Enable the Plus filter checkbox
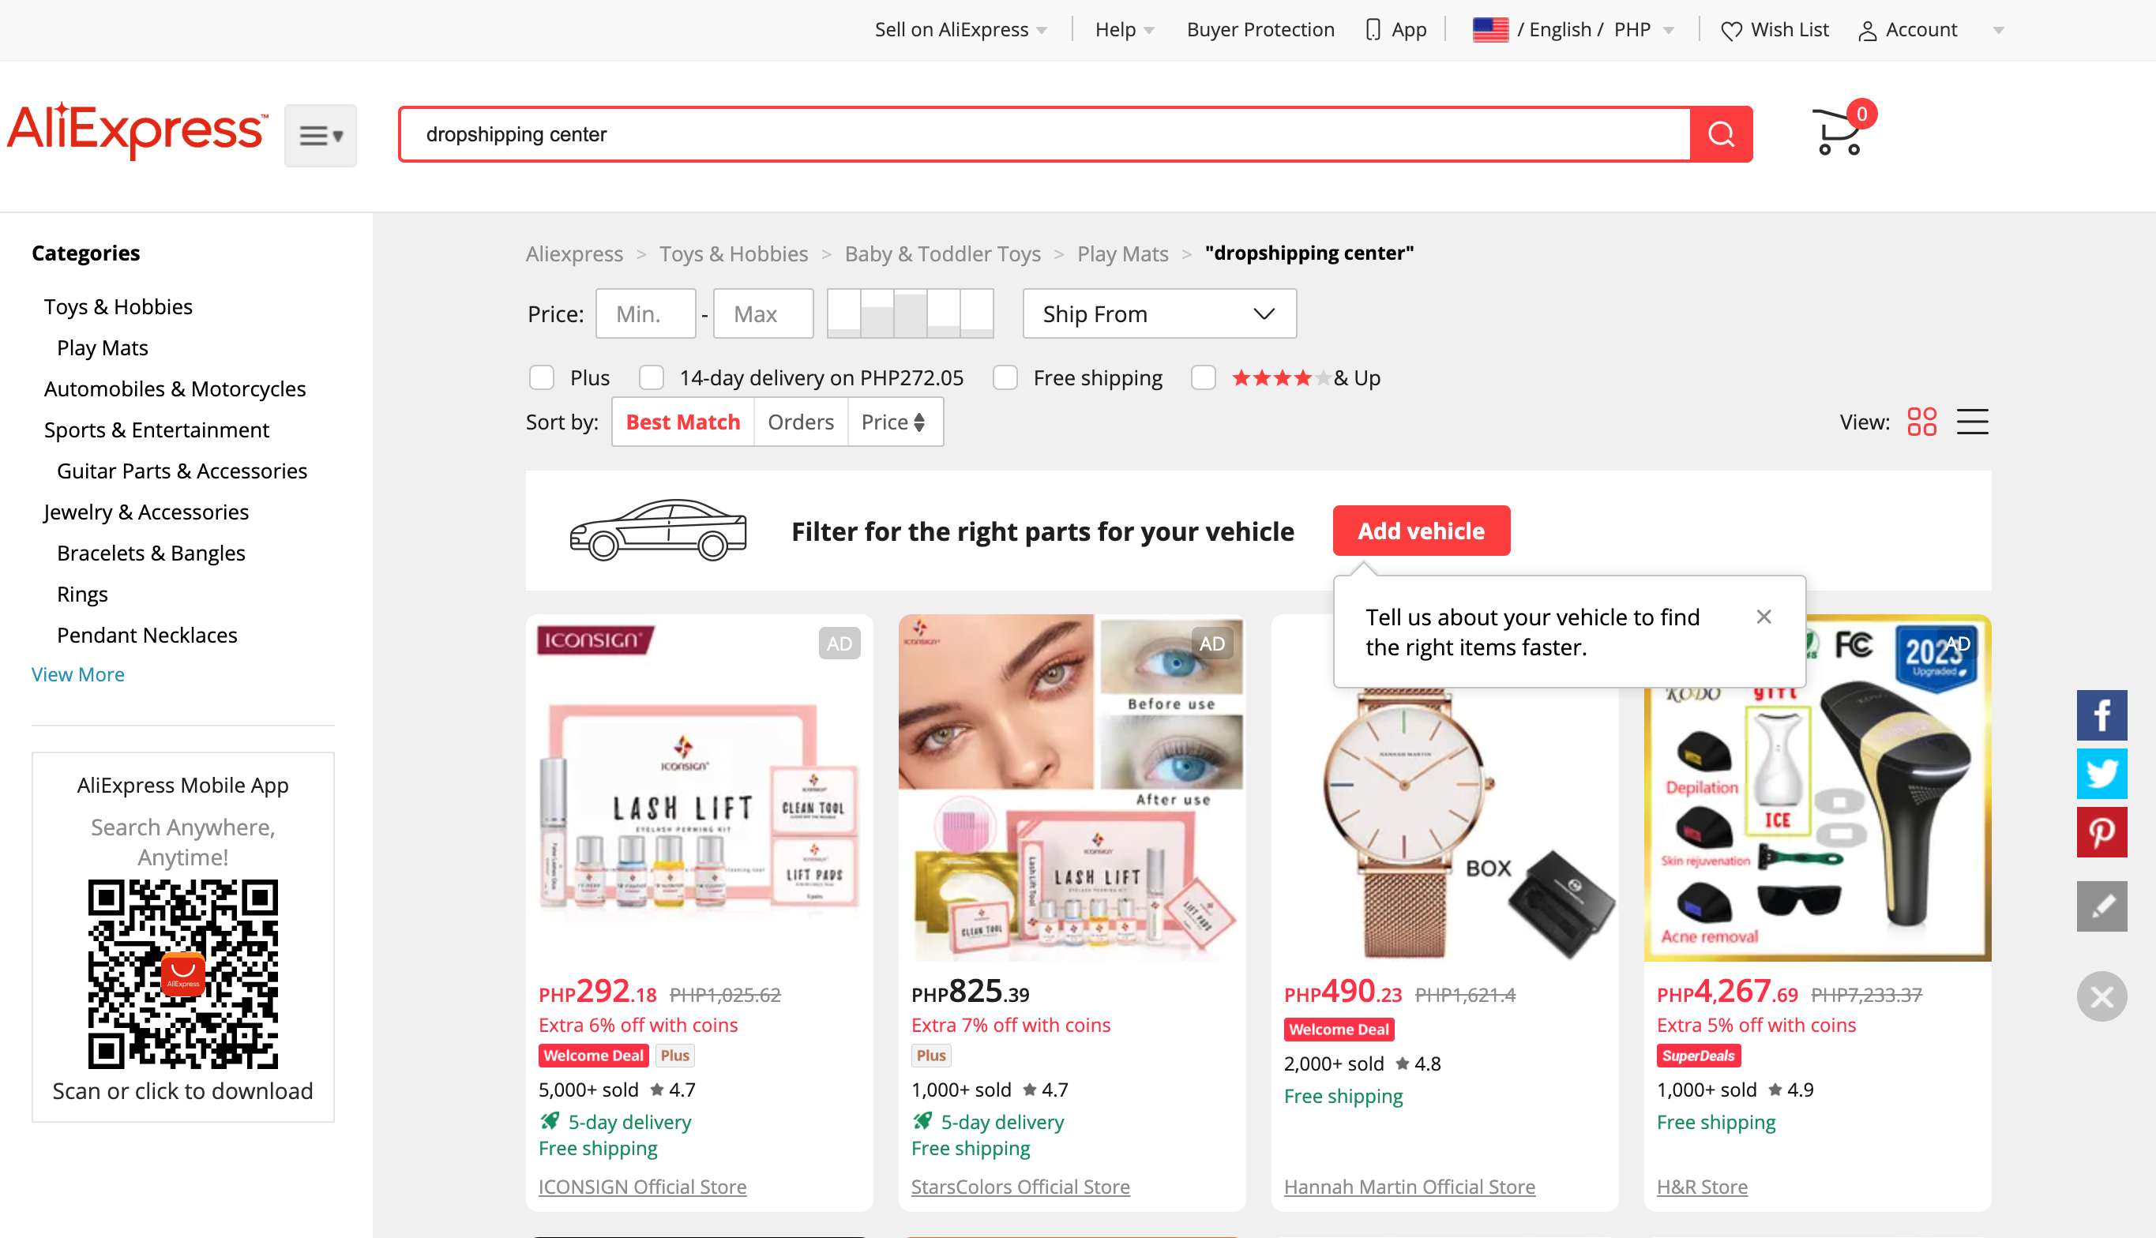This screenshot has height=1238, width=2156. pyautogui.click(x=541, y=377)
